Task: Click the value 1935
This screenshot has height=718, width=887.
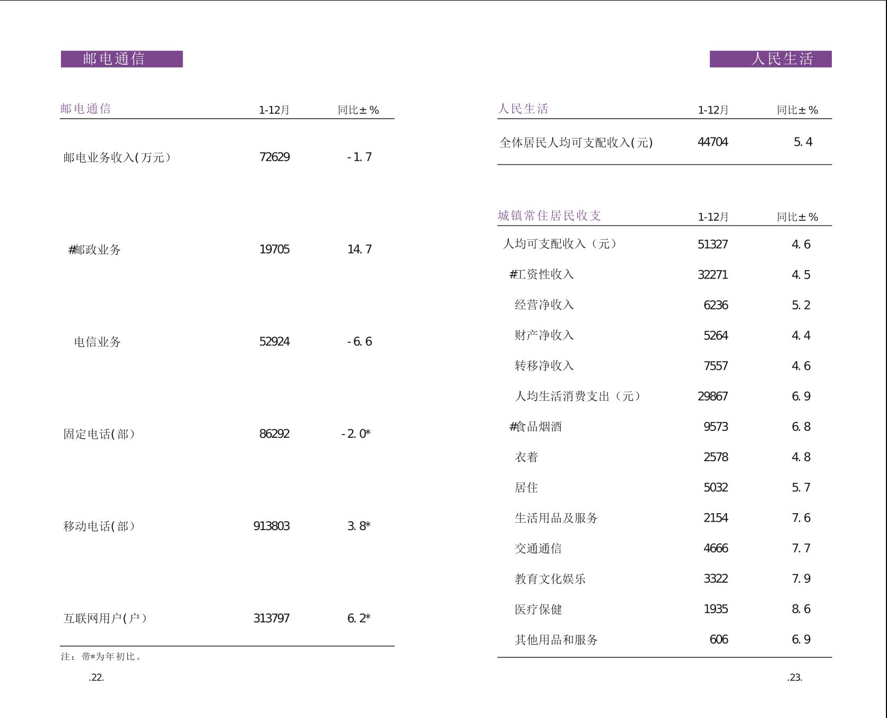Action: 716,609
